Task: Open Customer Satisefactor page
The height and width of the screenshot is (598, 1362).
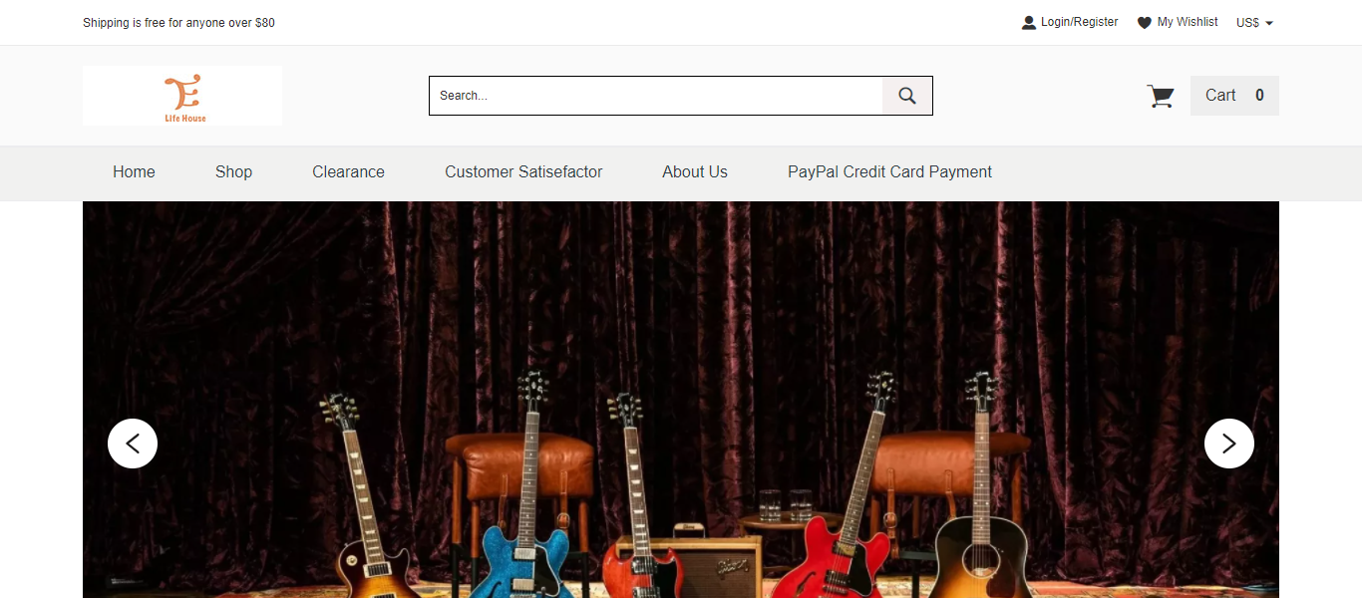Action: [x=523, y=171]
